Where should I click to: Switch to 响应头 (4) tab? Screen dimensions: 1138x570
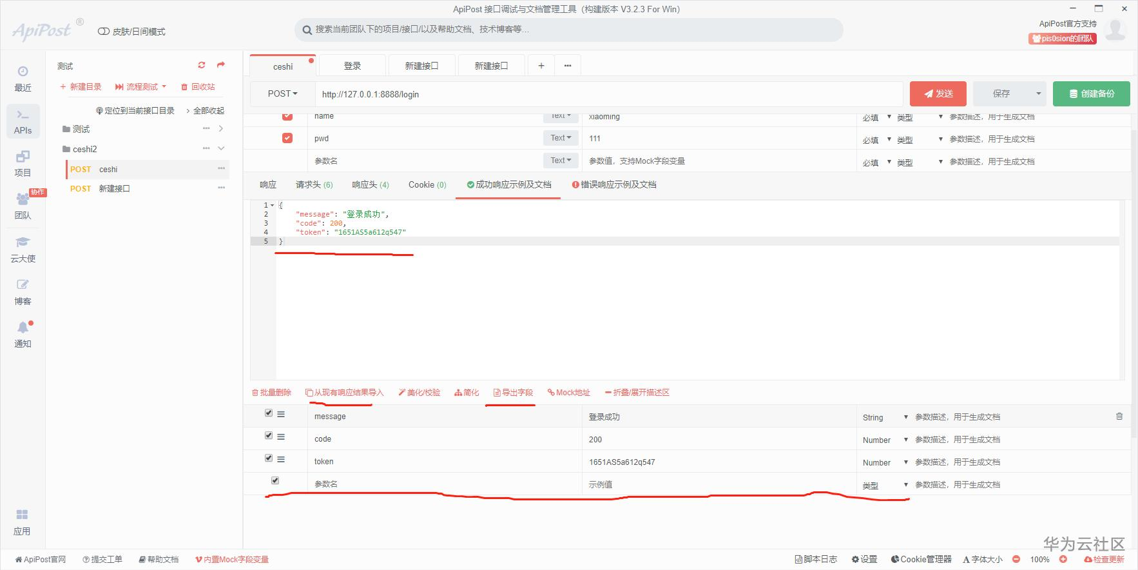click(x=371, y=184)
